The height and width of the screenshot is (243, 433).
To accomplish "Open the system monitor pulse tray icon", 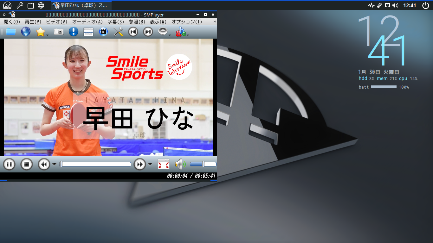I will click(371, 5).
